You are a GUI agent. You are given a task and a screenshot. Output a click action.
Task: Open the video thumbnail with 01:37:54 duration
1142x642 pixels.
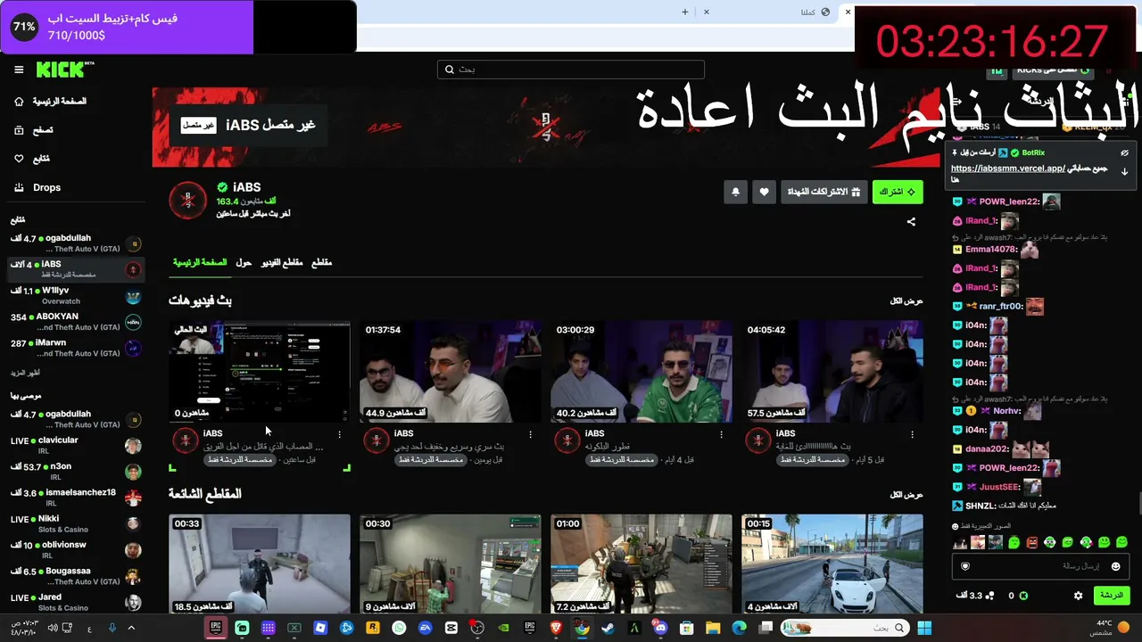450,372
